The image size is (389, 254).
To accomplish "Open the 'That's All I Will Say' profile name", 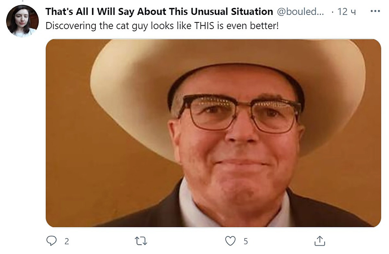I will (x=159, y=12).
